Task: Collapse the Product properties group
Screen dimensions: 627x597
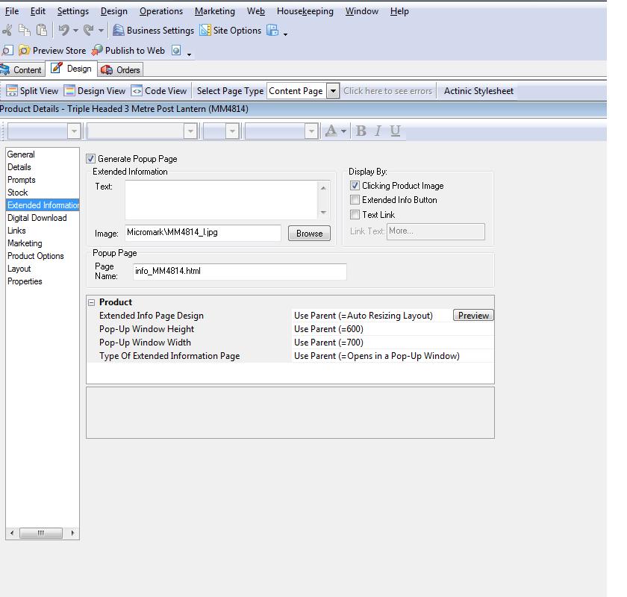Action: click(92, 302)
